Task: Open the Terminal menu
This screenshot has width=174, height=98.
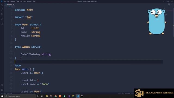Action: [29, 1]
